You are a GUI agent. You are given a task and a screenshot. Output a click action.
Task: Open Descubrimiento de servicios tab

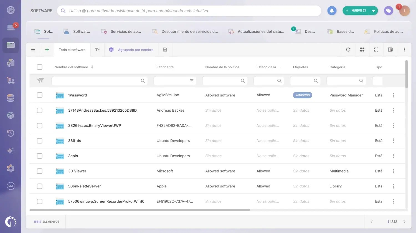coord(185,32)
